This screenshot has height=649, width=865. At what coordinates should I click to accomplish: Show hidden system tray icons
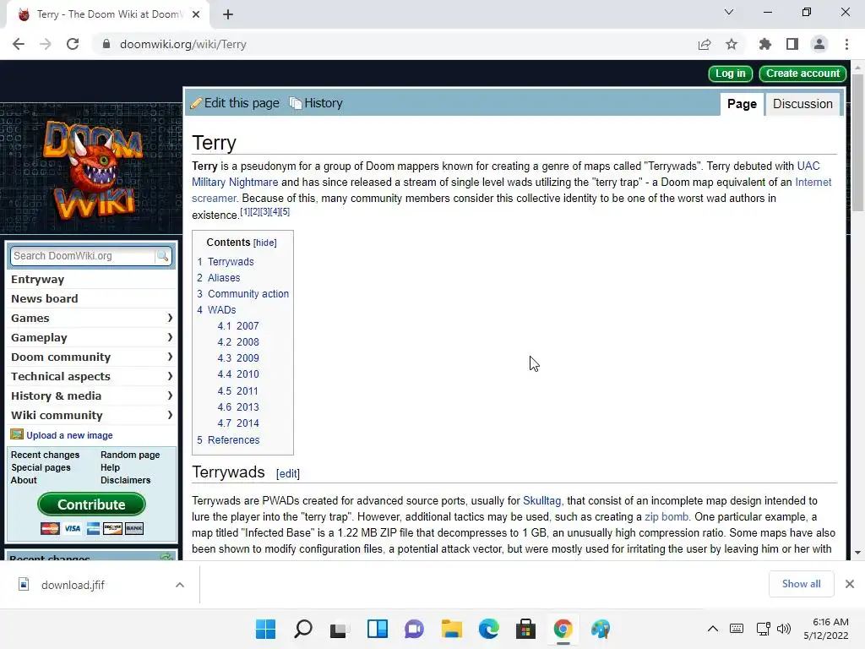click(x=713, y=629)
